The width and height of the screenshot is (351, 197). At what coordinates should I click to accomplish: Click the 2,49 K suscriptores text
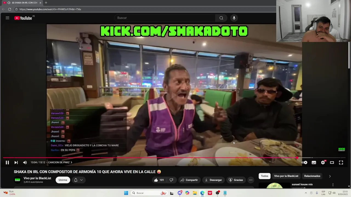(33, 182)
